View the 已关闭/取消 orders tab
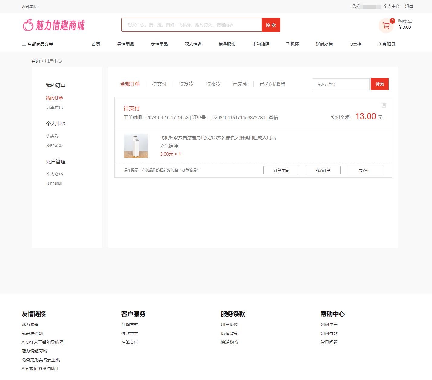 pos(272,84)
